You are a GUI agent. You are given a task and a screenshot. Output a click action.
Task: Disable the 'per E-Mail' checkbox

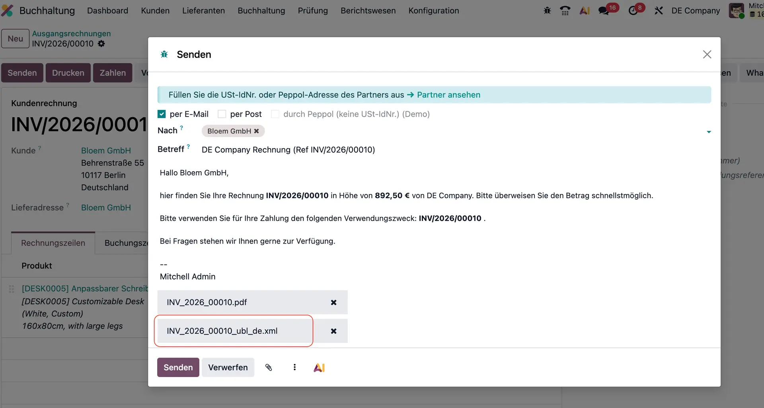coord(162,114)
